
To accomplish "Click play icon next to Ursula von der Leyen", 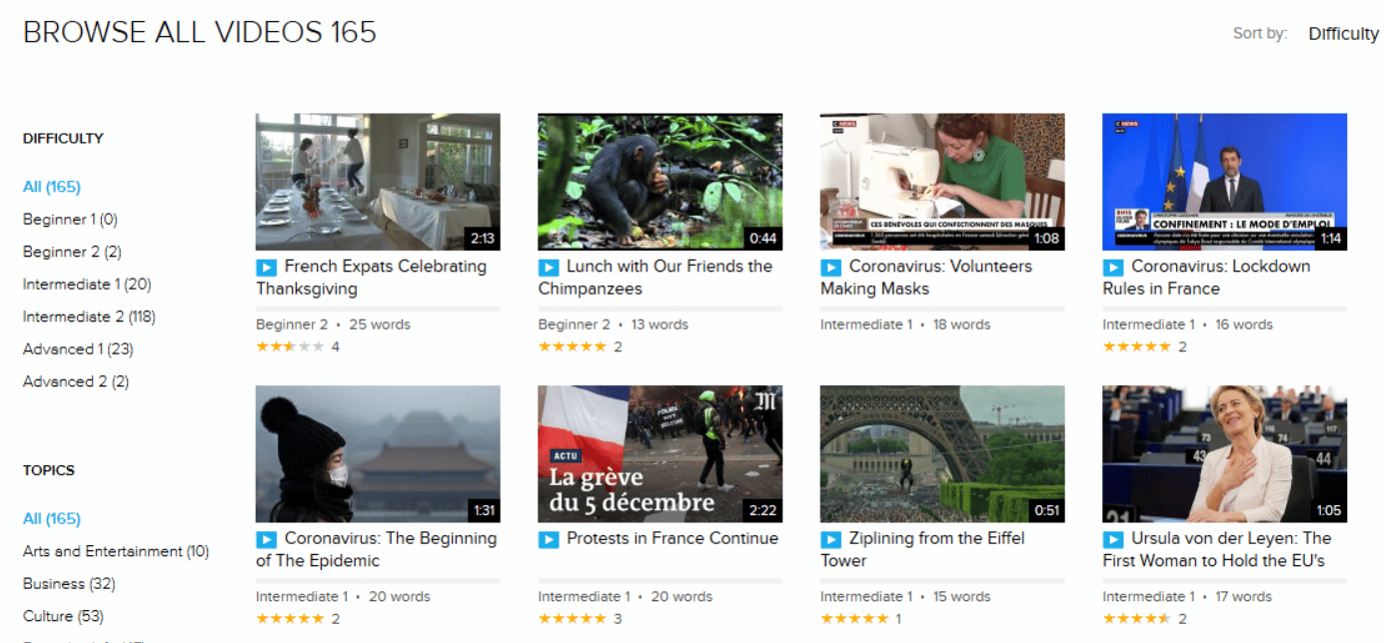I will 1112,539.
